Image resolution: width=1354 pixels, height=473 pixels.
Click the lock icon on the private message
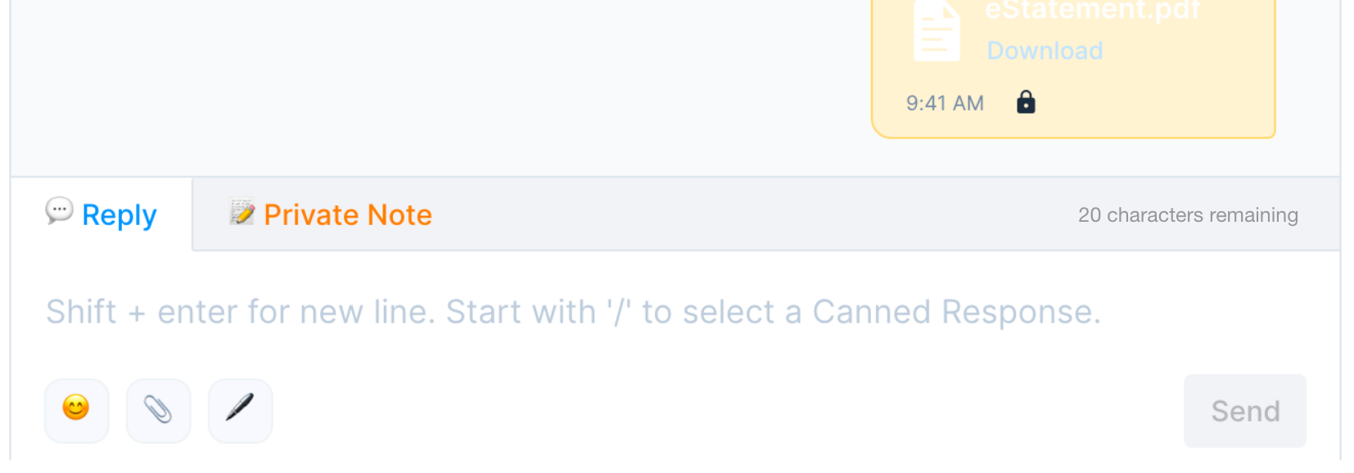tap(1027, 102)
